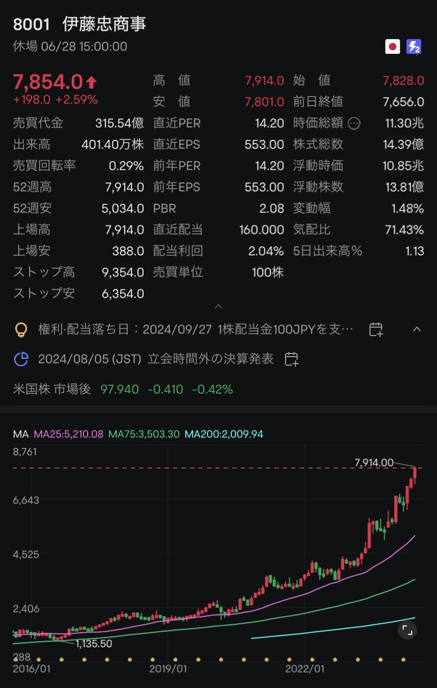Tap the pie chart earnings icon
The width and height of the screenshot is (437, 688).
pyautogui.click(x=21, y=359)
